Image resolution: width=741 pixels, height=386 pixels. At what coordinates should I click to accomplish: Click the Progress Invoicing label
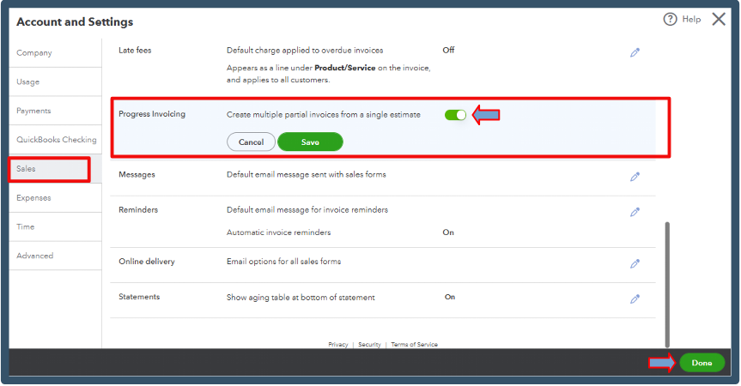[x=152, y=114]
